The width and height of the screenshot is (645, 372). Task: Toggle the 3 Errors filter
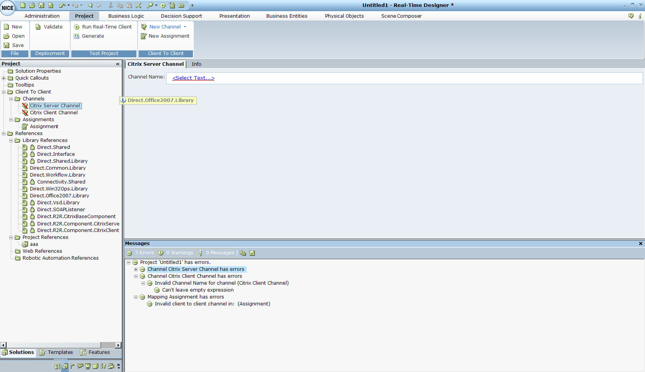[141, 253]
